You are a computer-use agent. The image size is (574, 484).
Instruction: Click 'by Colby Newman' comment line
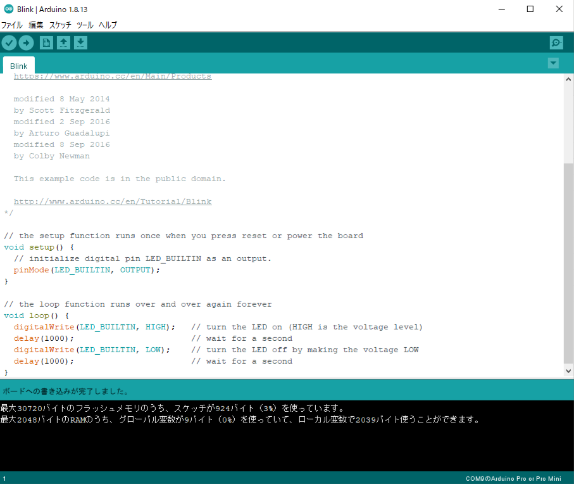(x=52, y=156)
